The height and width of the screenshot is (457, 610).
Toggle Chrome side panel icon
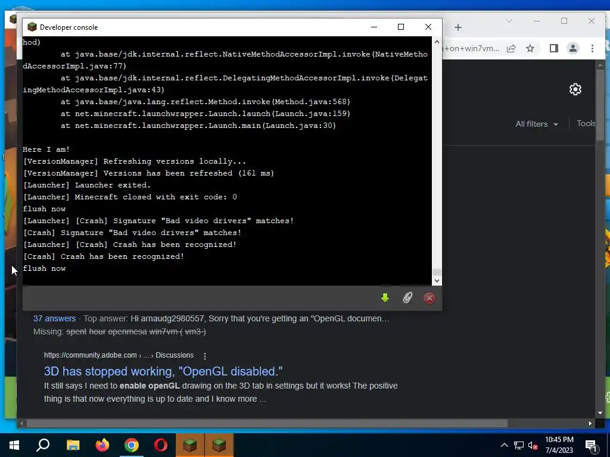tap(553, 48)
